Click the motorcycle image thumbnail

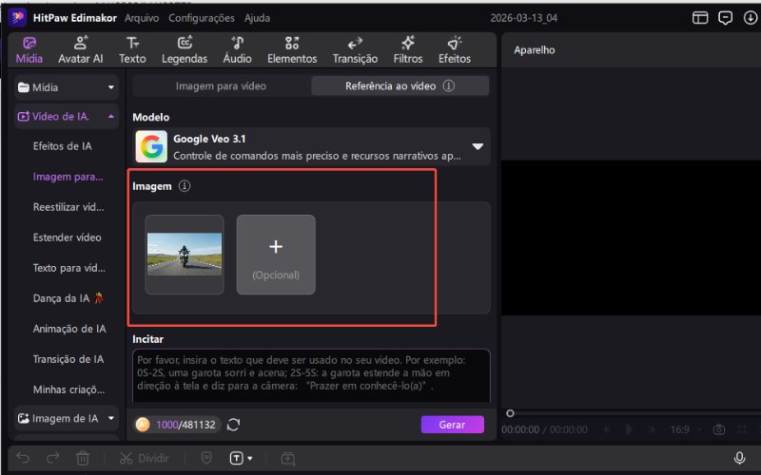point(185,255)
